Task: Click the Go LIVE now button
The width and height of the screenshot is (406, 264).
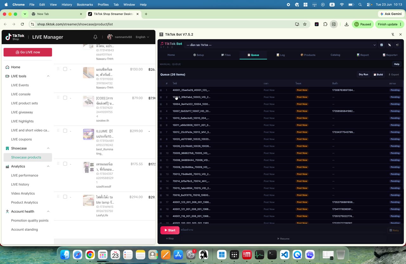Action: point(28,52)
